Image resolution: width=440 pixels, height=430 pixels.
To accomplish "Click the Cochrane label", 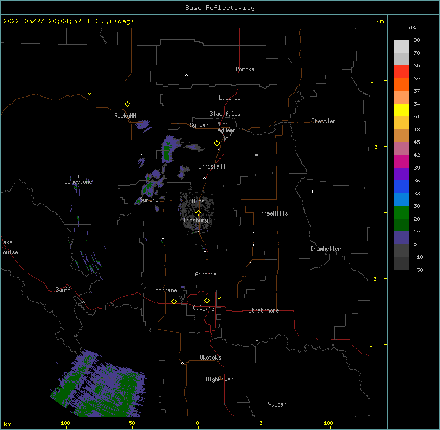I will coord(164,290).
